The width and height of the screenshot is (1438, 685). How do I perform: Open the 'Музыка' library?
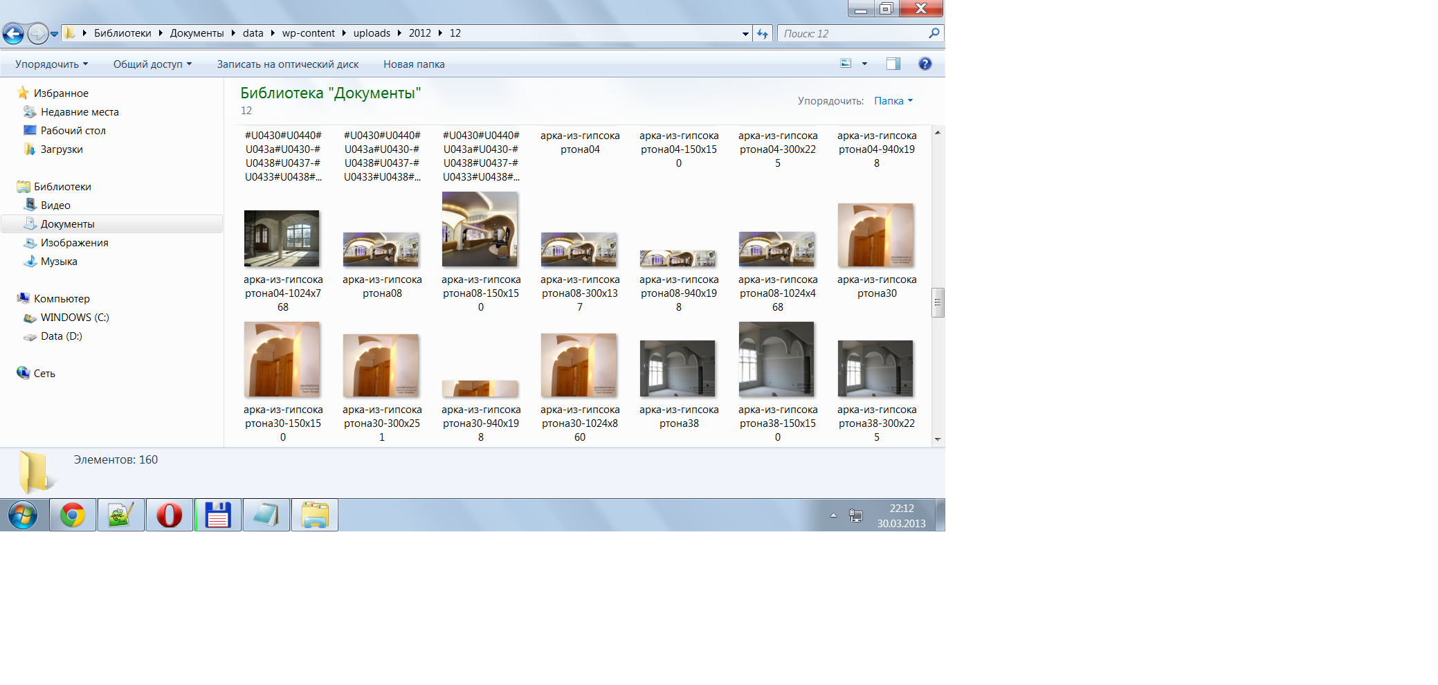point(59,261)
